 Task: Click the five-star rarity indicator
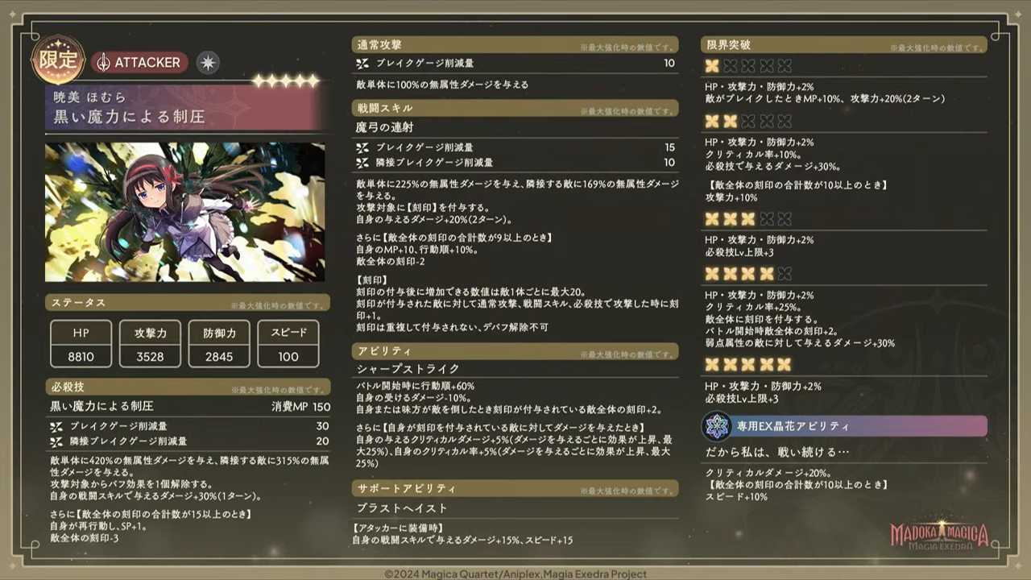(286, 81)
